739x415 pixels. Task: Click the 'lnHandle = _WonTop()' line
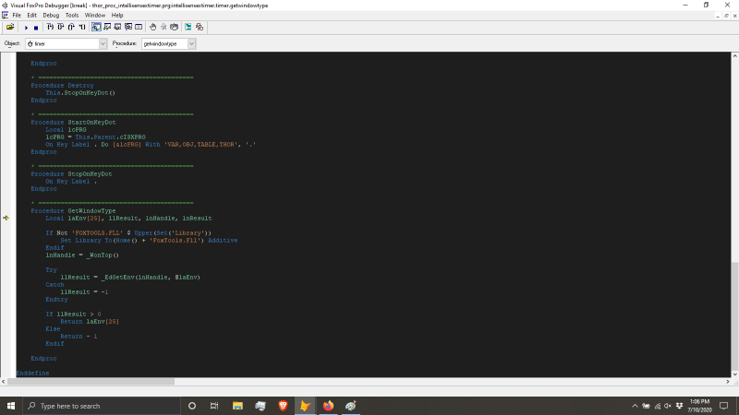(82, 255)
